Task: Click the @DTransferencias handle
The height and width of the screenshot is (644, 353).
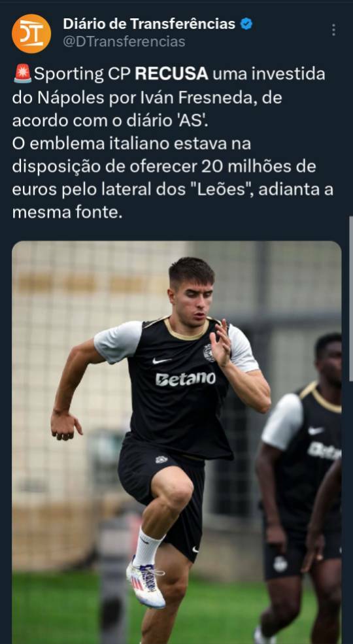Action: click(x=124, y=41)
